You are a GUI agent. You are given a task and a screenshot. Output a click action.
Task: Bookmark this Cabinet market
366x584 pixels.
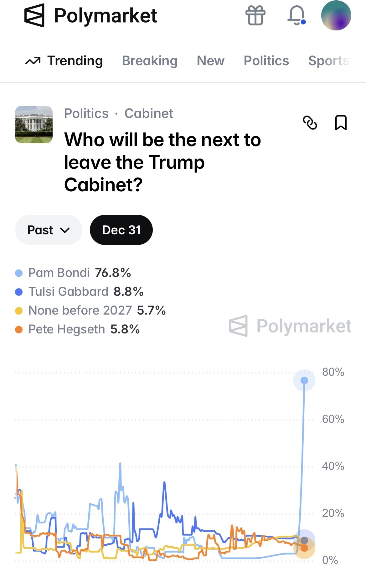[341, 123]
